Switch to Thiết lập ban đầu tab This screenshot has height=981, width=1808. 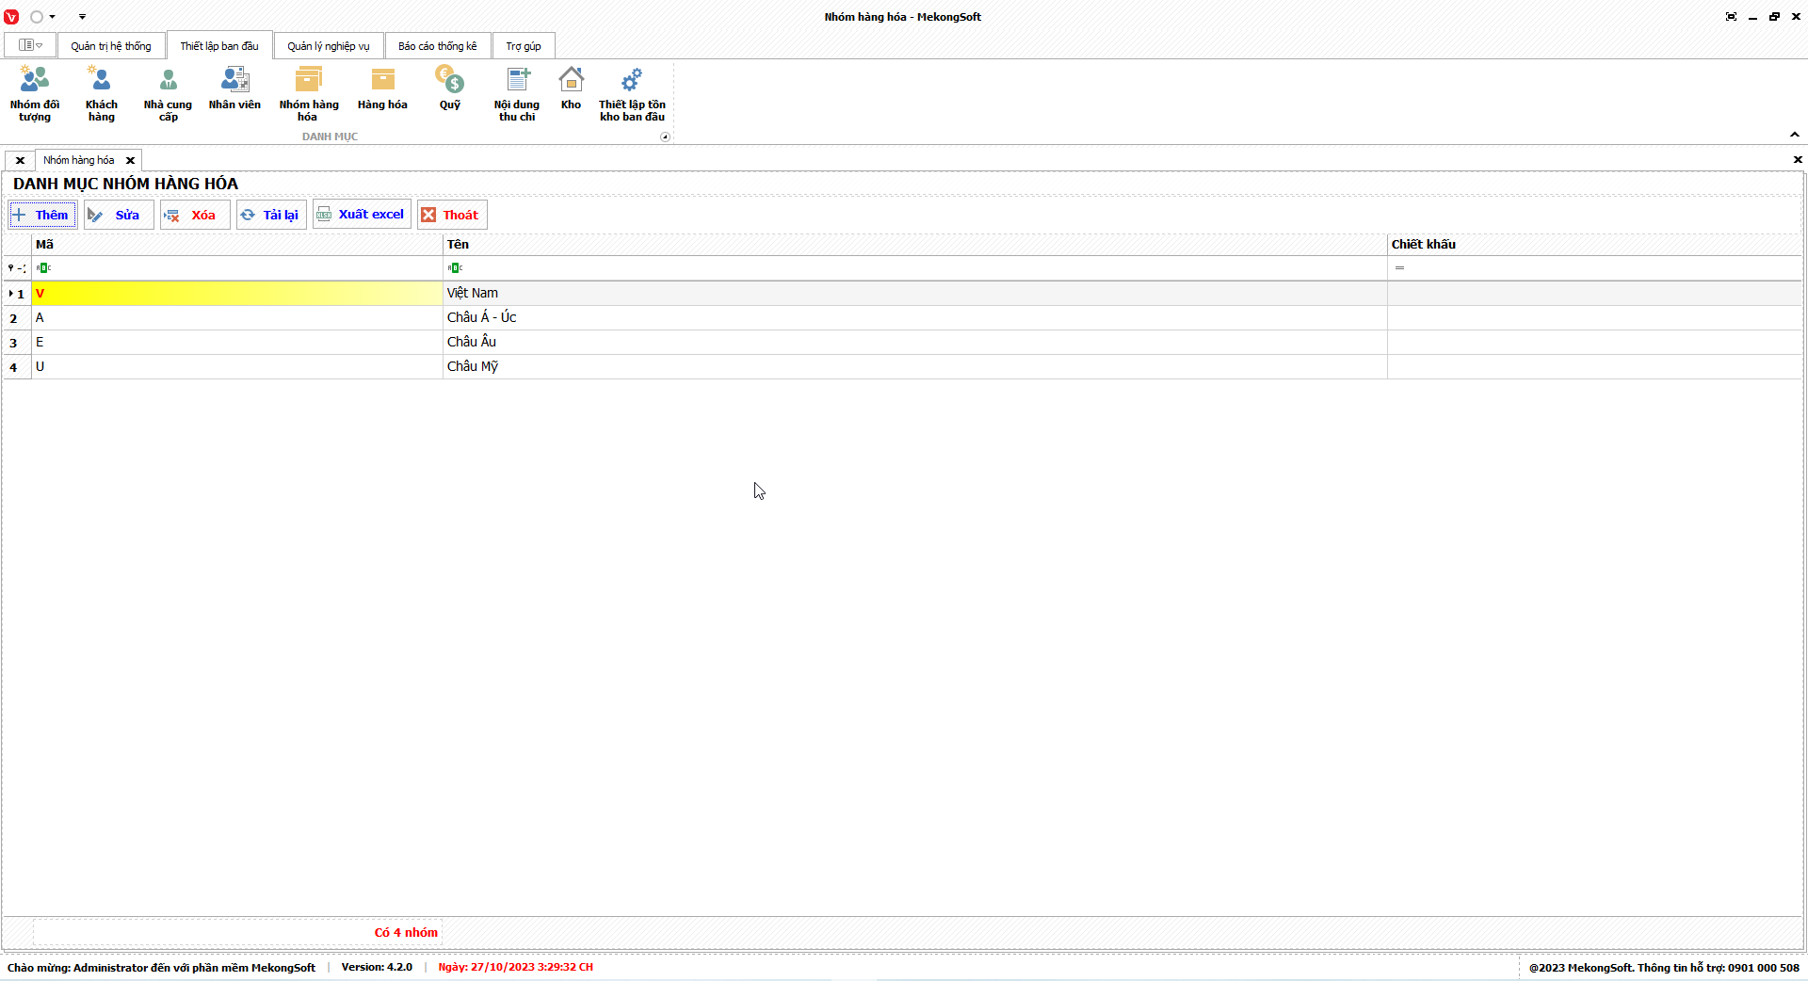(219, 46)
